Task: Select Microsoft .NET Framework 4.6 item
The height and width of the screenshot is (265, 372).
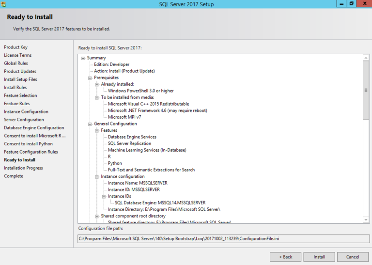Action: coord(157,110)
